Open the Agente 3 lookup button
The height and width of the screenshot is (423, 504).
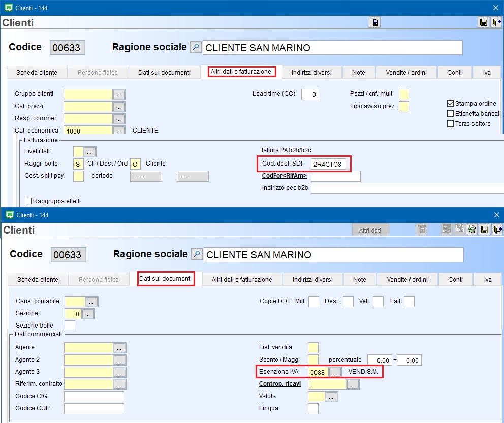pyautogui.click(x=119, y=372)
